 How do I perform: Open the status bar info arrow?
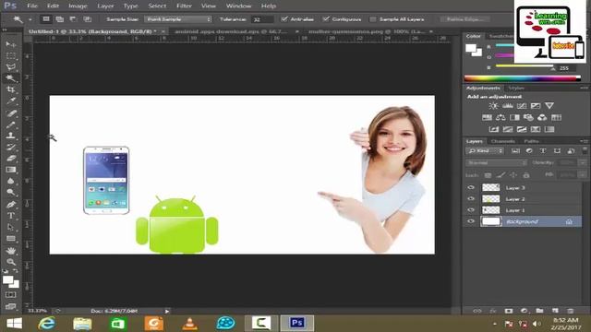(167, 311)
